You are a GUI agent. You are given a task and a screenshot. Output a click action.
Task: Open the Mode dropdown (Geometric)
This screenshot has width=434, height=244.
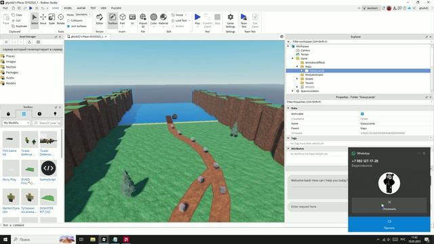pos(83,14)
